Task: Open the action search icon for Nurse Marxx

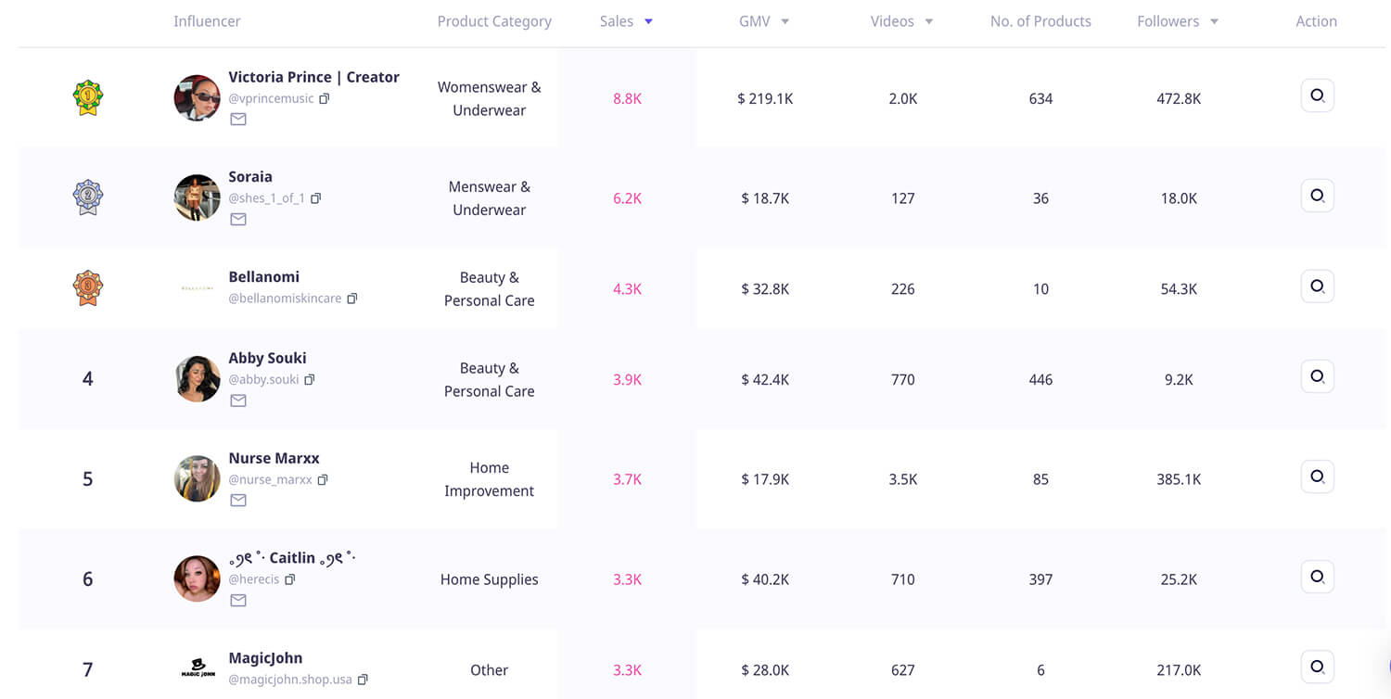Action: [x=1317, y=477]
